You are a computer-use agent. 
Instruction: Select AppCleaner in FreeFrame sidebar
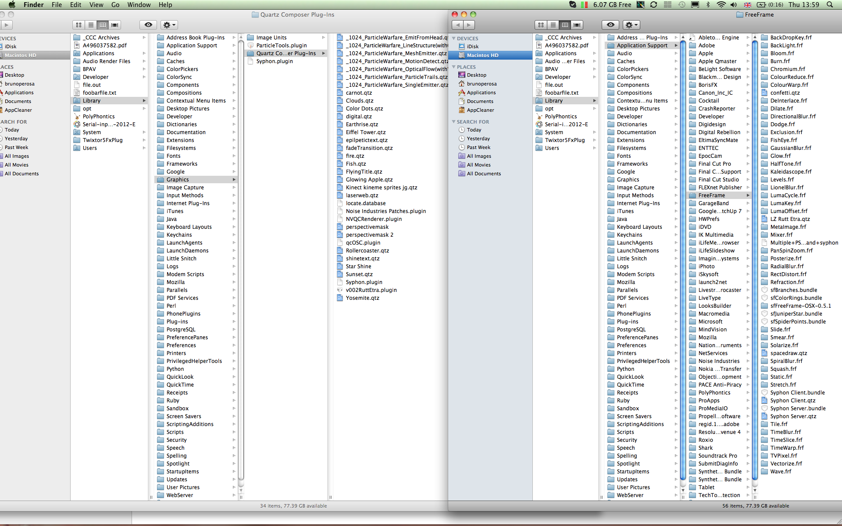(x=490, y=110)
